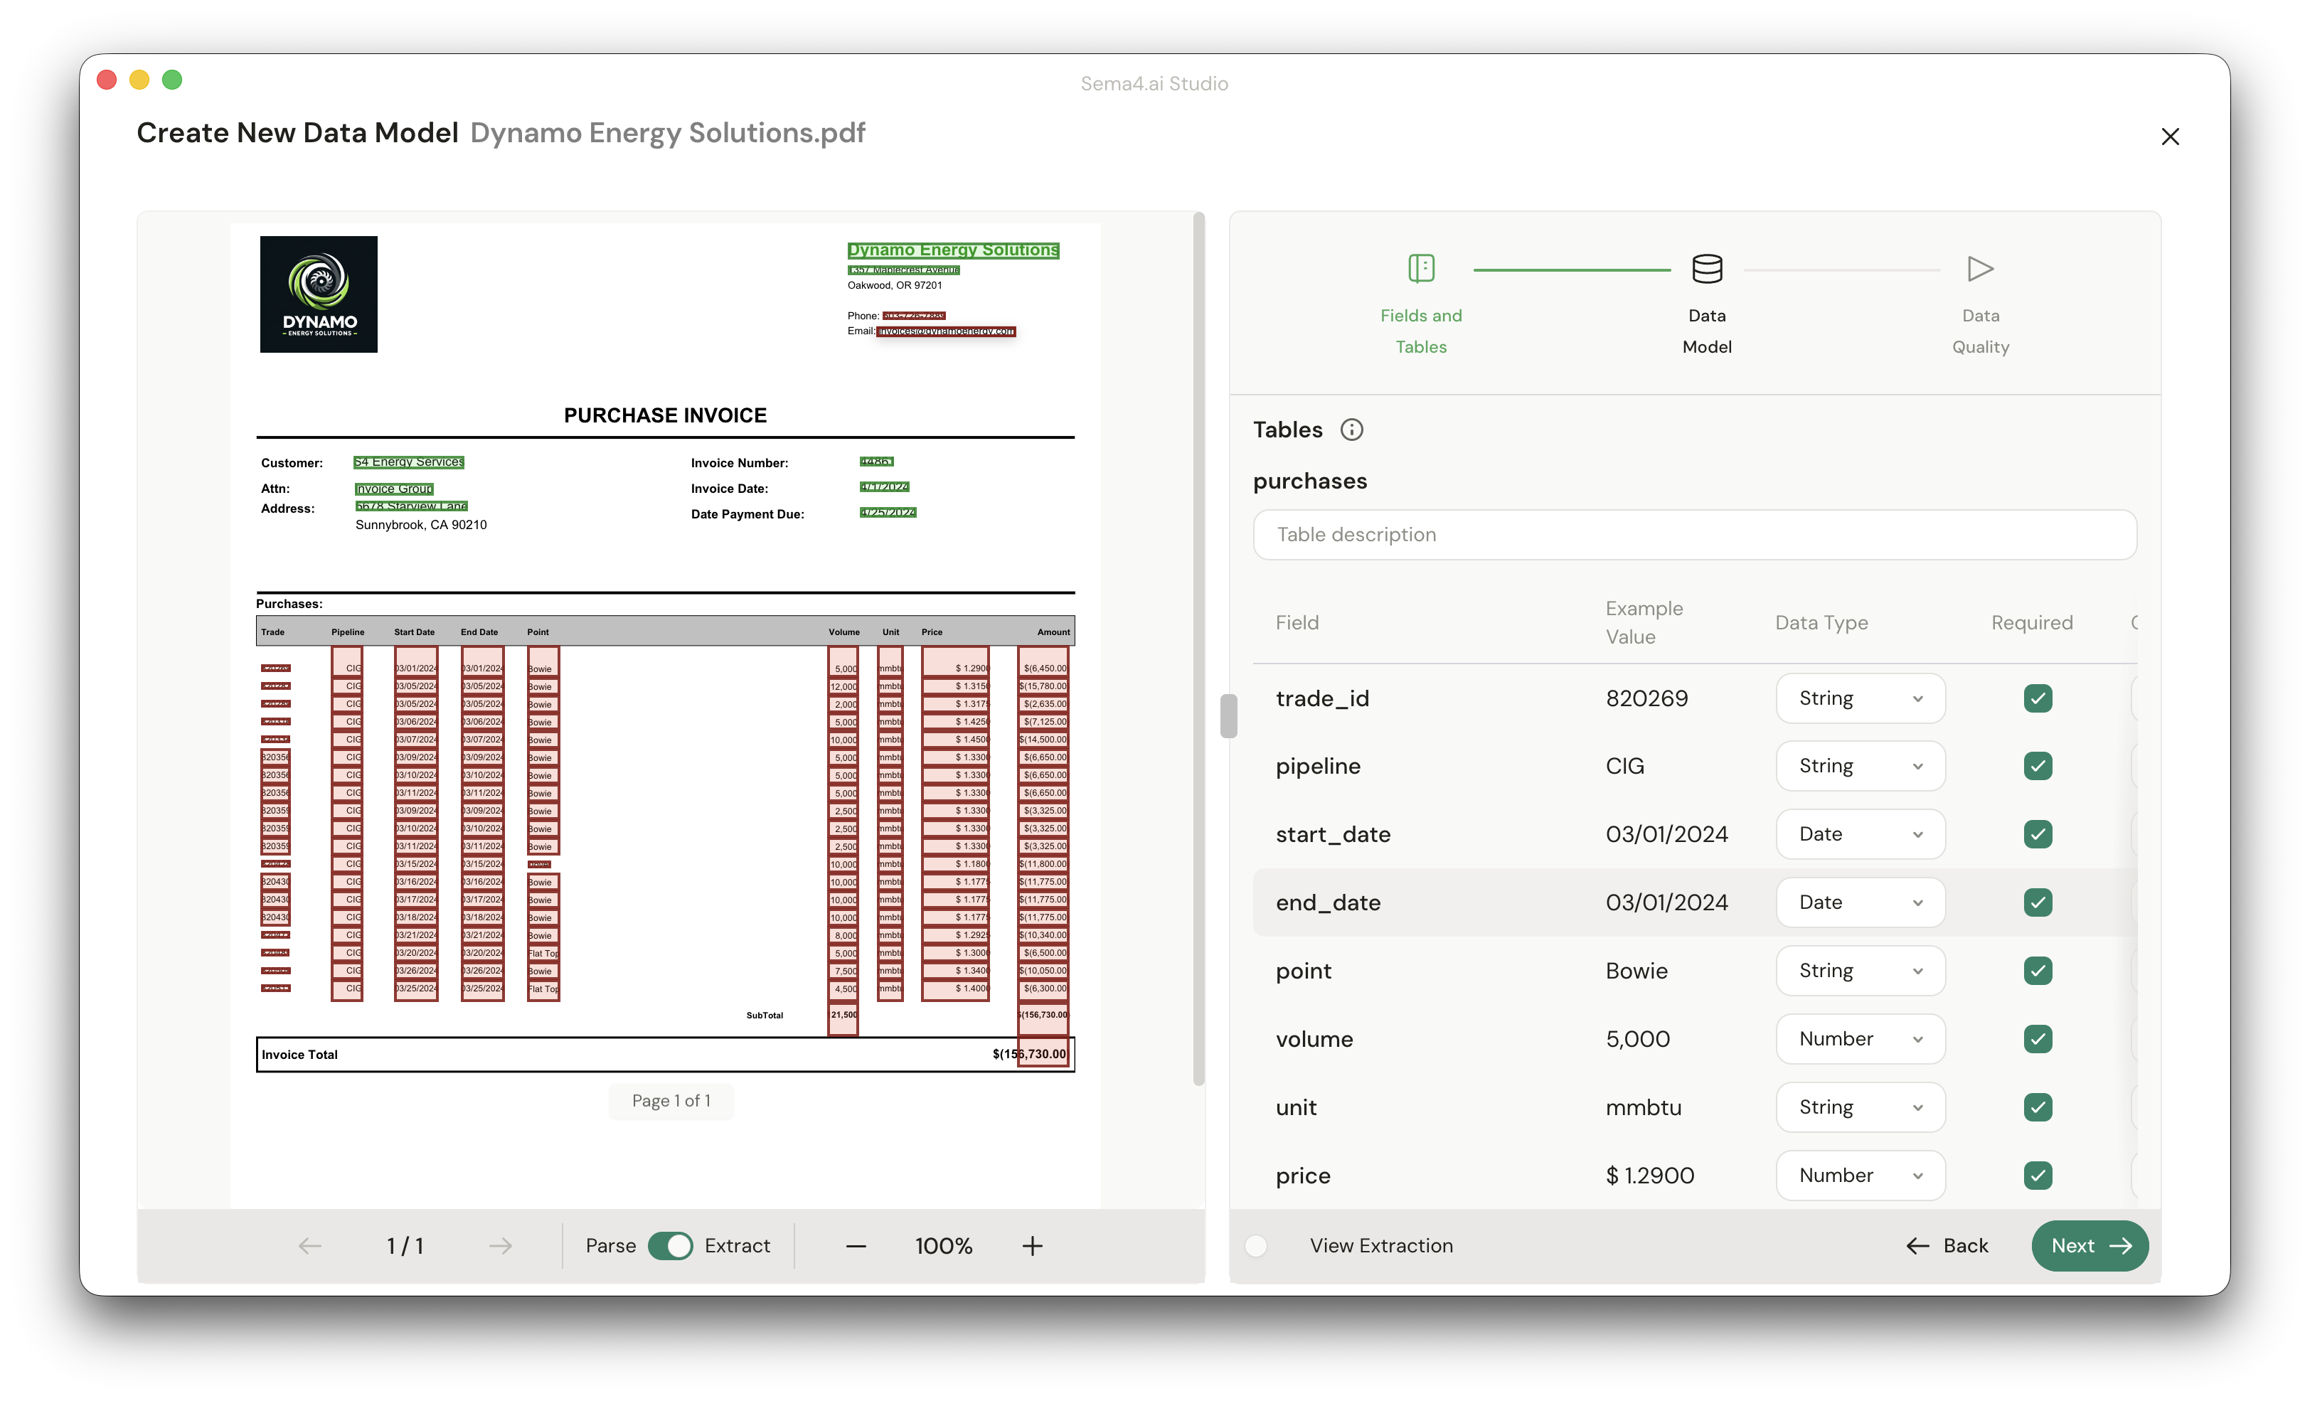Click the next page arrow

[500, 1245]
